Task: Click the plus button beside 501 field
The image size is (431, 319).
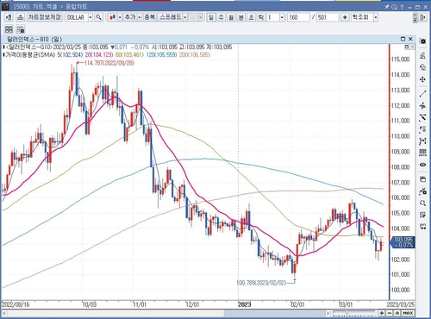Action: coord(345,17)
